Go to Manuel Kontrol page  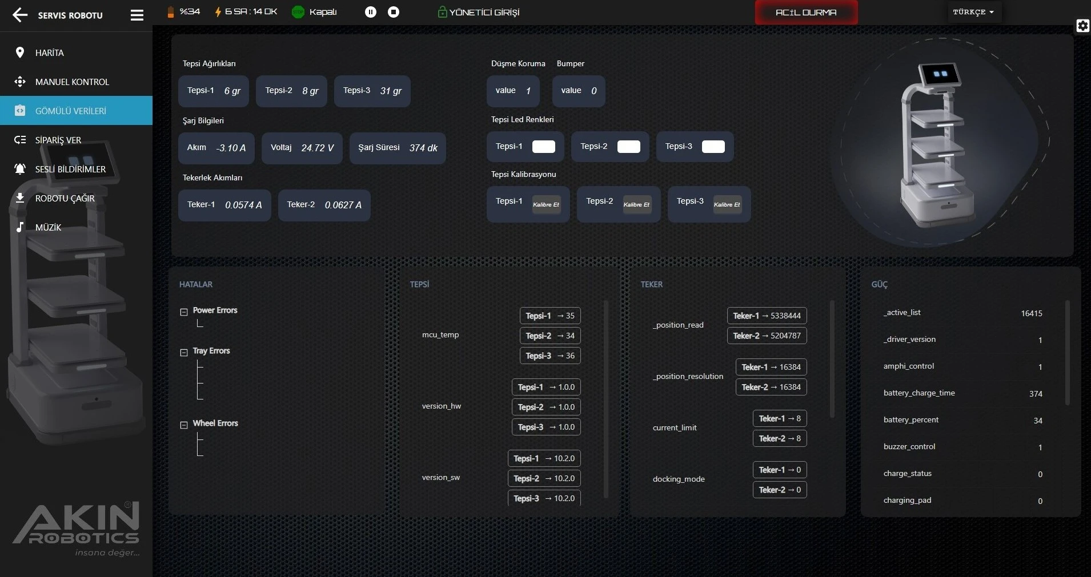71,82
